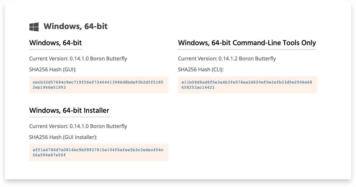This screenshot has height=187, width=356.
Task: Click "Boron Butterfly" in the Command-Line Tools section
Action: pyautogui.click(x=257, y=59)
